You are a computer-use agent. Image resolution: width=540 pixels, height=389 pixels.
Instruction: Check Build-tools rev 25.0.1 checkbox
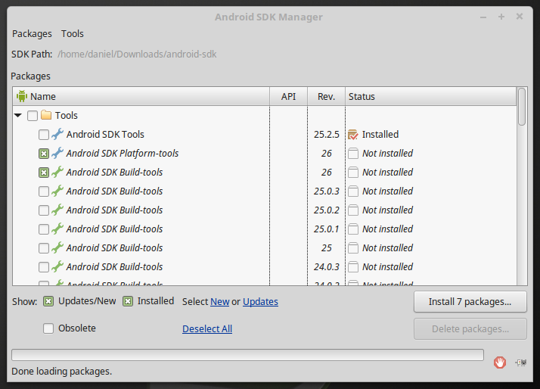44,229
